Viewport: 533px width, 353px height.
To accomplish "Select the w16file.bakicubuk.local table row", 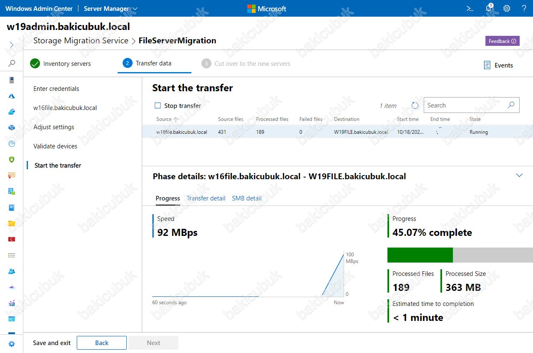I will [x=337, y=132].
